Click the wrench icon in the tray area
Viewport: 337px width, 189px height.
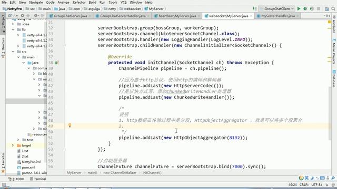click(333, 178)
